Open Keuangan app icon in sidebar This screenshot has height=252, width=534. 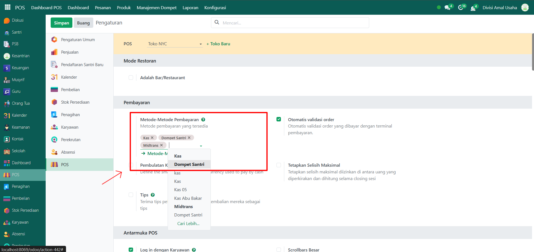click(x=7, y=68)
